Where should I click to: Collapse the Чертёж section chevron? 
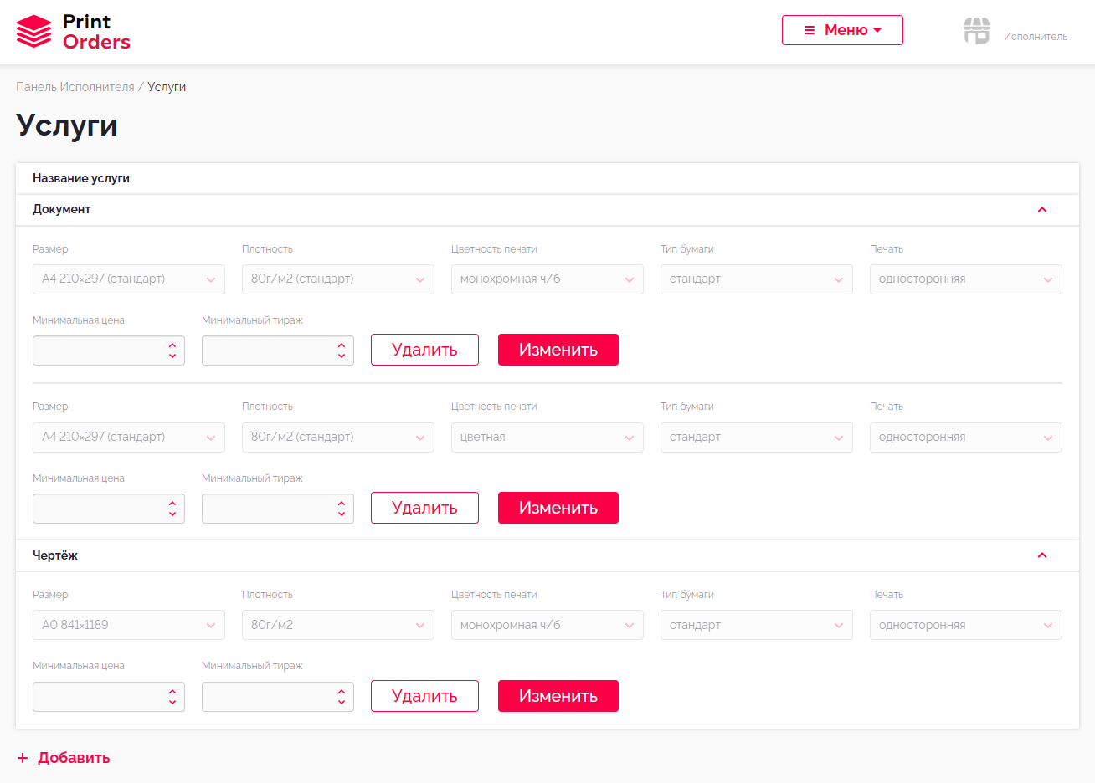(x=1042, y=555)
